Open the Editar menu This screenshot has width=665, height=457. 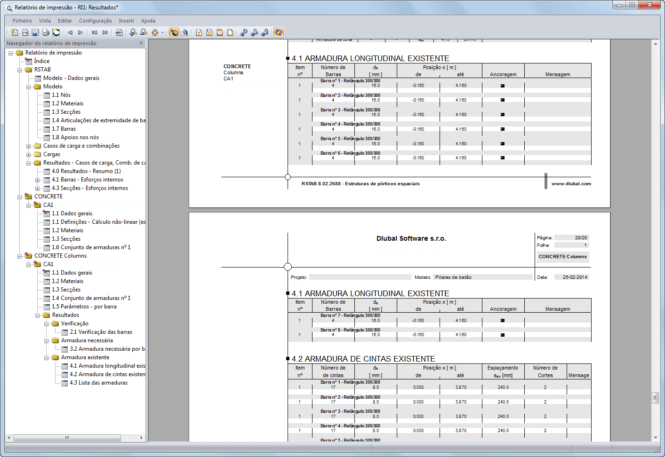65,21
